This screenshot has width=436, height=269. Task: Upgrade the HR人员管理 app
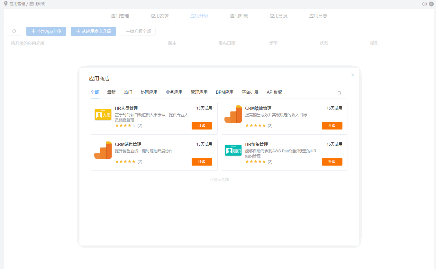[202, 126]
